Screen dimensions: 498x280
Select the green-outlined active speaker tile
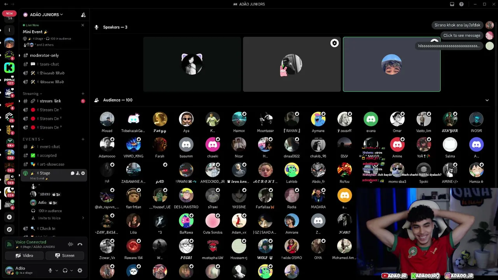pyautogui.click(x=392, y=64)
